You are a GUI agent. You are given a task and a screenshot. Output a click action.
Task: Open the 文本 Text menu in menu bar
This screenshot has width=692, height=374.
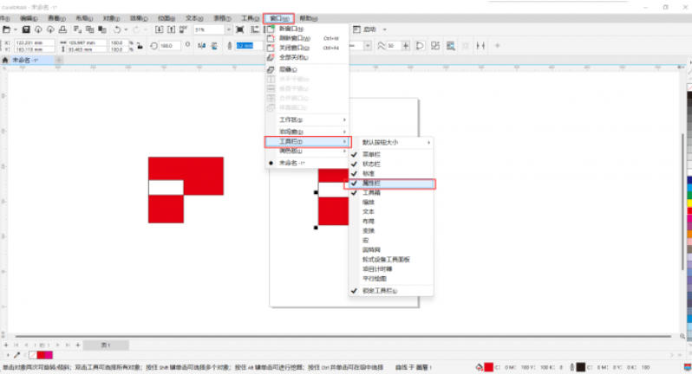coord(194,18)
